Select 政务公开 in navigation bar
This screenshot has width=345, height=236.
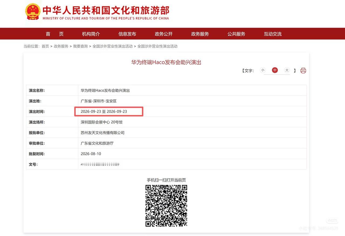(164, 34)
